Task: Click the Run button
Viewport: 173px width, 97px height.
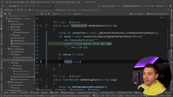Action: pos(152,6)
